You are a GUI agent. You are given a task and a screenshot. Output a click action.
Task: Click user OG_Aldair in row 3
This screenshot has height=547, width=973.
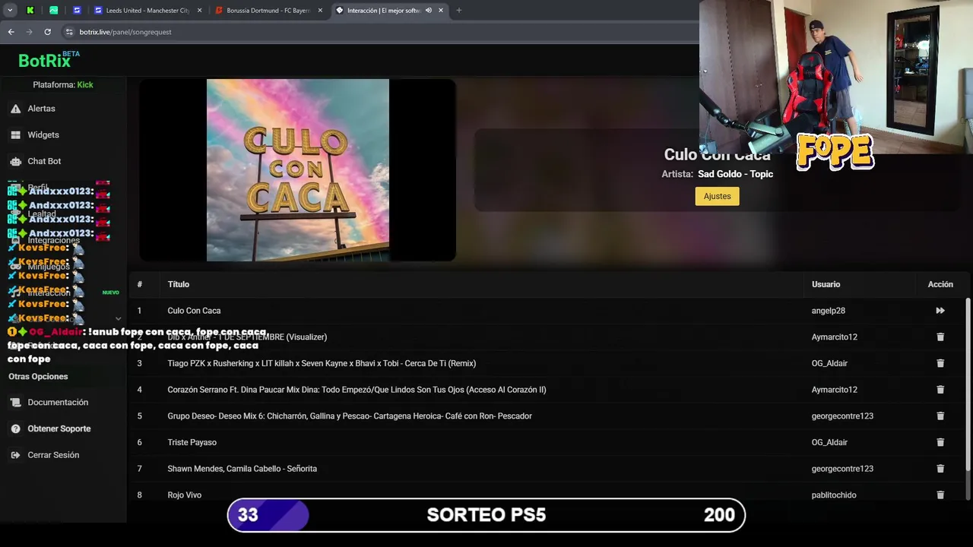(x=829, y=363)
